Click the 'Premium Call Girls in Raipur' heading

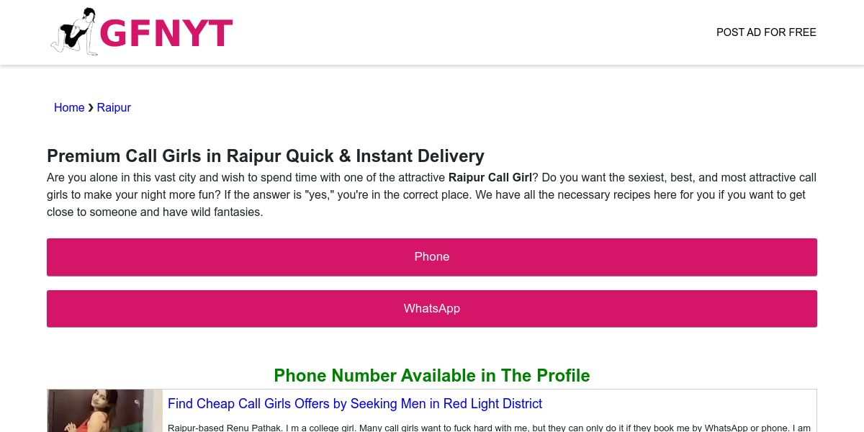[x=266, y=156]
